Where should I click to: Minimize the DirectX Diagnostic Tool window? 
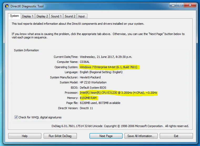click(173, 5)
